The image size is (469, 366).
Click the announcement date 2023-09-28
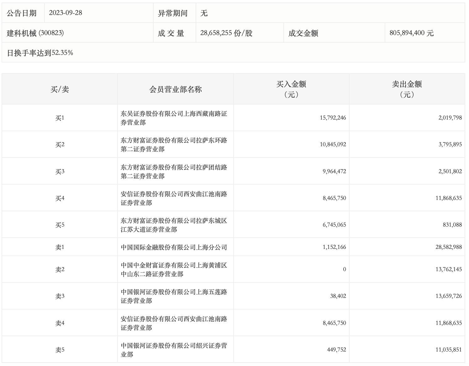[x=66, y=13]
